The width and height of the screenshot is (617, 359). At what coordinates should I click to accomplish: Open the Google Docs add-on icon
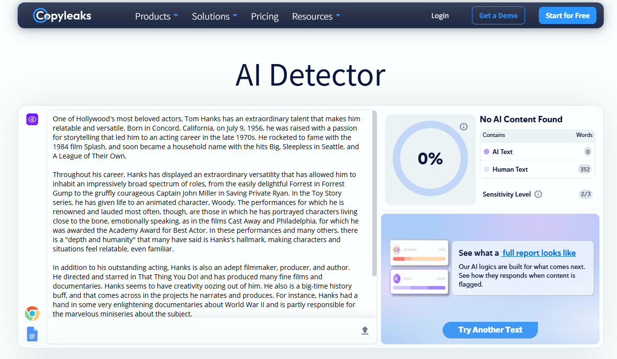tap(32, 334)
